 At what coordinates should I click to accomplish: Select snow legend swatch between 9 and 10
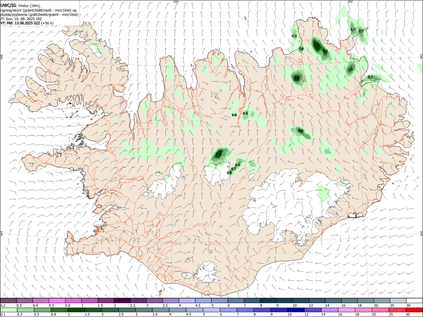(x=284, y=300)
